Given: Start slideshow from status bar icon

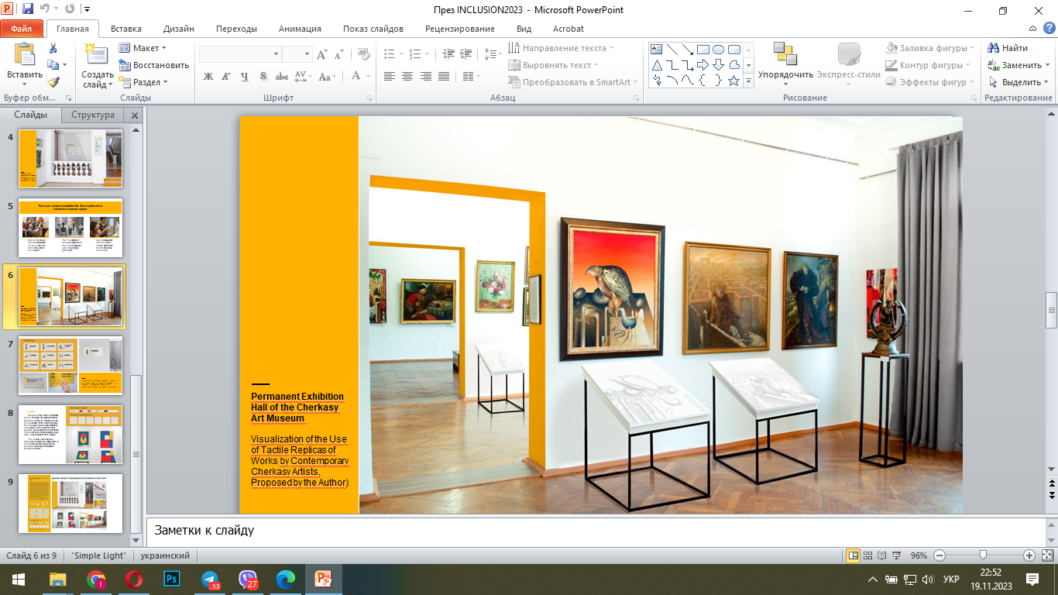Looking at the screenshot, I should (x=898, y=555).
